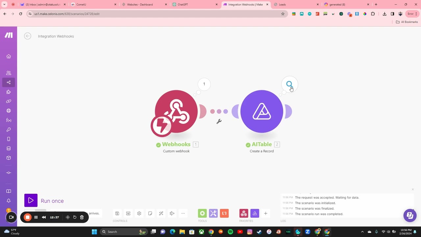
Task: Open the orange Text parser tool icon
Action: click(224, 213)
